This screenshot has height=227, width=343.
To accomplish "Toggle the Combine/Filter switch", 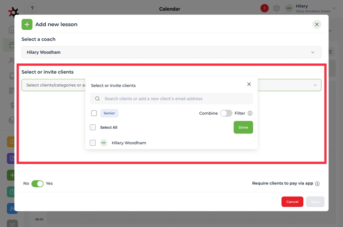I will coord(226,113).
